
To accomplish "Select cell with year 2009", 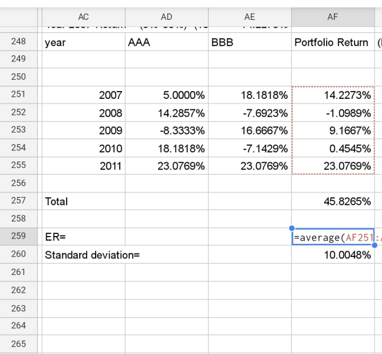I will point(84,131).
